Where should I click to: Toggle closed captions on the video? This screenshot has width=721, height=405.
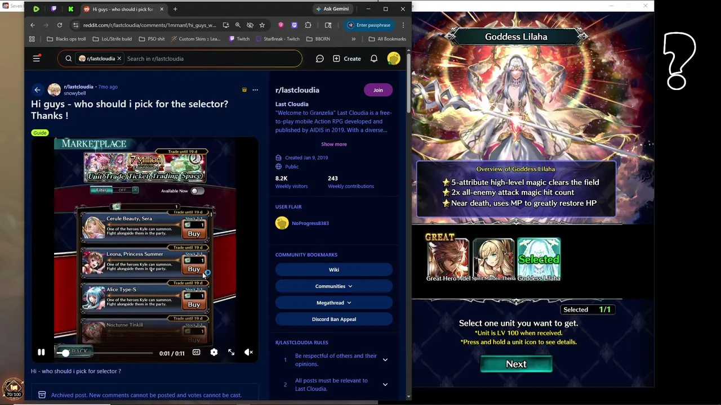(x=196, y=353)
